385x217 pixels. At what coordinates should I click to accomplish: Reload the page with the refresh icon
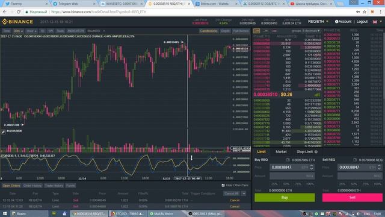(x=19, y=12)
